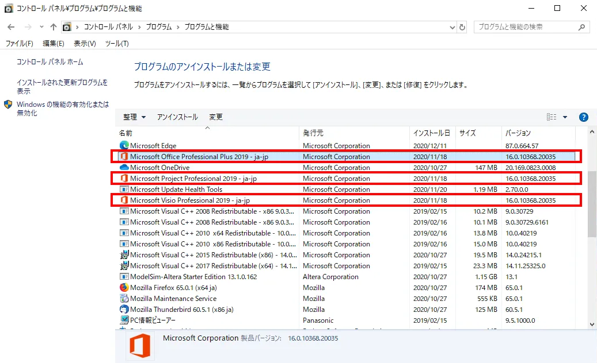Click the OneDrive cloud icon
The image size is (597, 363).
[x=124, y=167]
